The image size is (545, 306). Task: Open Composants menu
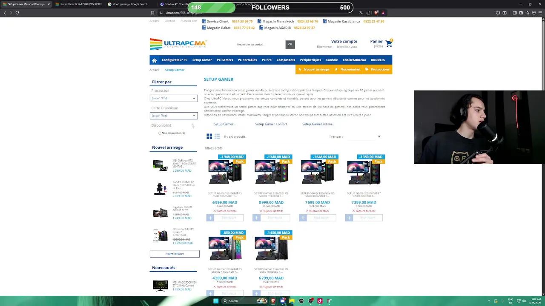pyautogui.click(x=286, y=60)
